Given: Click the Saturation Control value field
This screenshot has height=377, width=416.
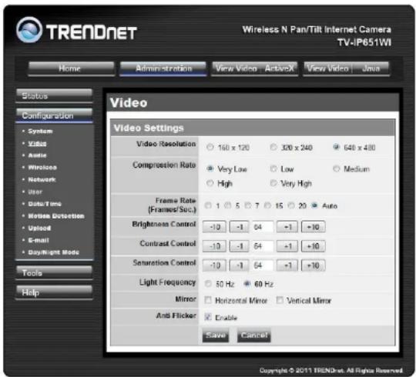Looking at the screenshot, I should tap(263, 265).
